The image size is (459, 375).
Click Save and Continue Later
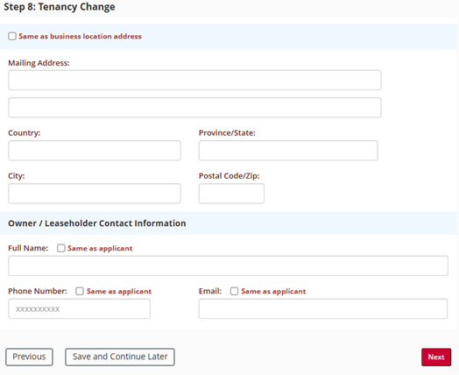click(120, 357)
